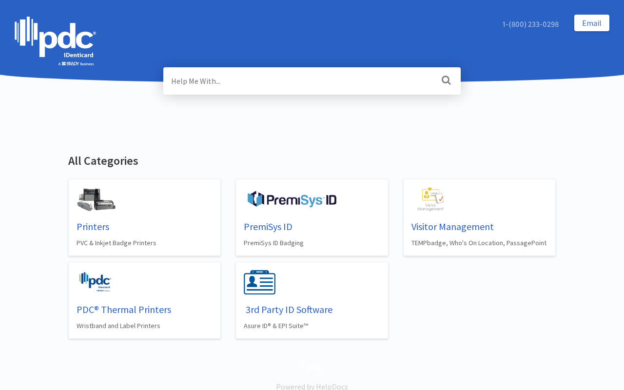
Task: Select the PVC & Inkjet Badge Printers description
Action: [117, 243]
